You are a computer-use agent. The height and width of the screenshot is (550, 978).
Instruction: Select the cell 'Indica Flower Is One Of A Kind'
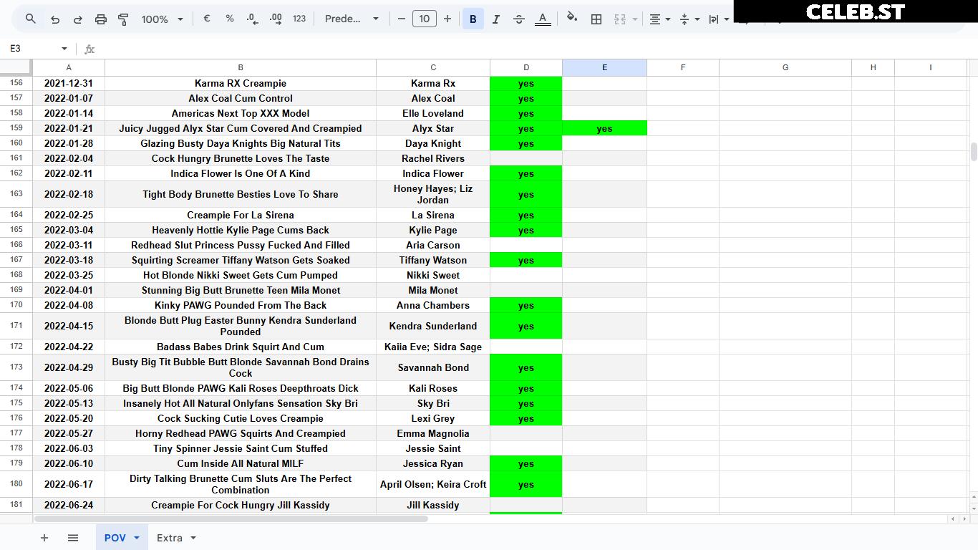click(241, 173)
